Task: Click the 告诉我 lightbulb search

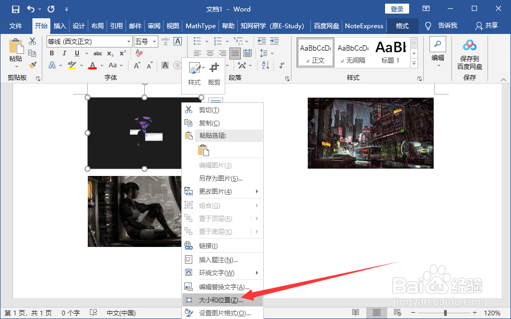Action: pyautogui.click(x=442, y=26)
